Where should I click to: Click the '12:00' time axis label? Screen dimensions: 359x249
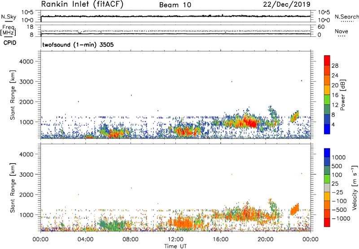(x=175, y=240)
